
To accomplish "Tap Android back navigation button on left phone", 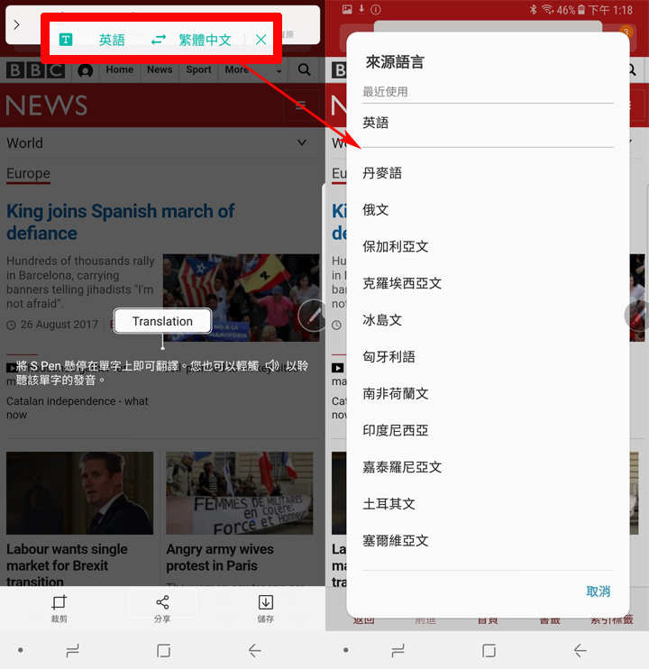I will (255, 650).
